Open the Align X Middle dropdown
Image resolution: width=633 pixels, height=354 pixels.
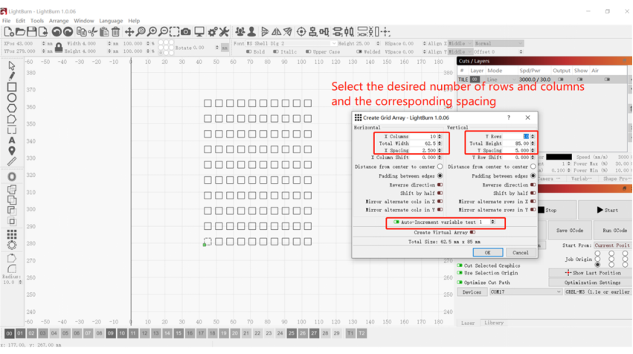click(460, 44)
